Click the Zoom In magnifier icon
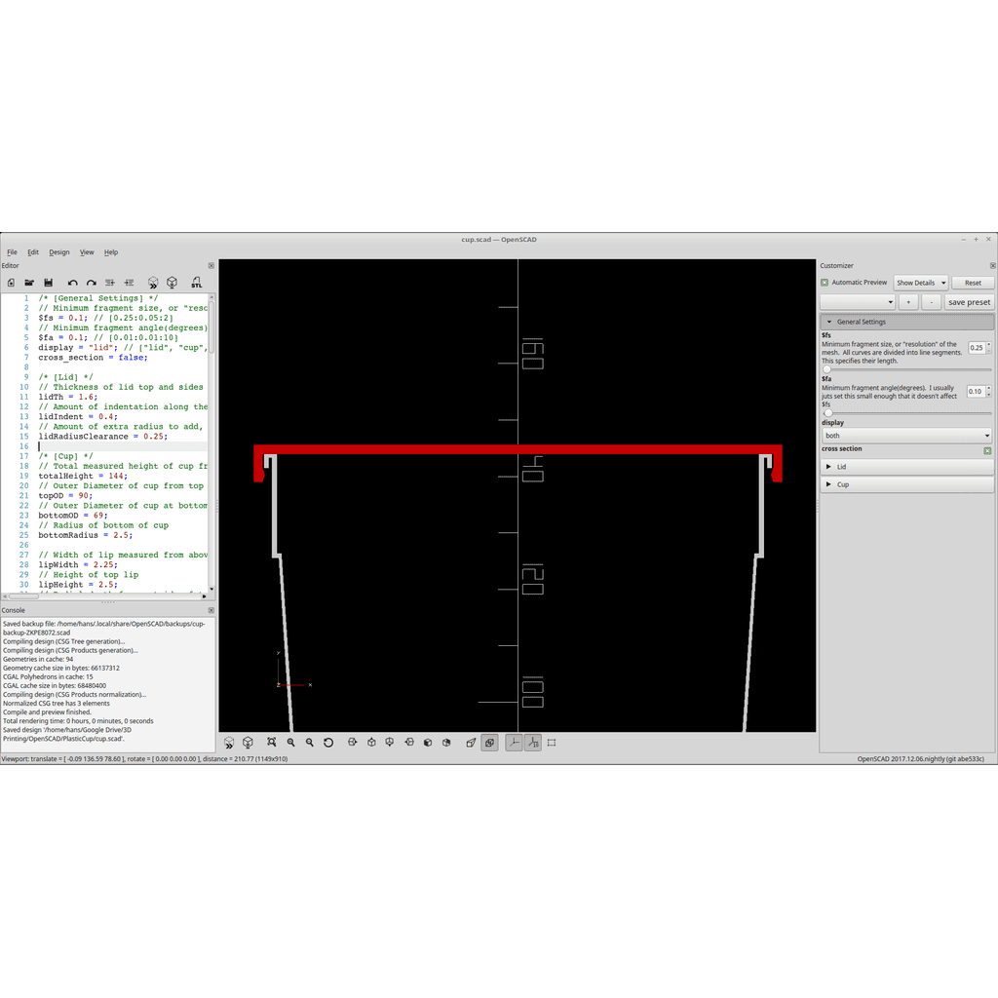The height and width of the screenshot is (998, 998). point(290,742)
